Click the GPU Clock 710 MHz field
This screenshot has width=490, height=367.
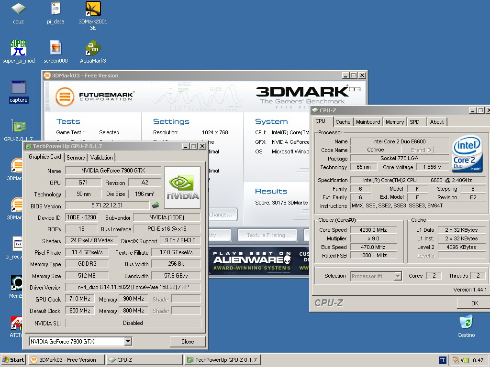[80, 299]
